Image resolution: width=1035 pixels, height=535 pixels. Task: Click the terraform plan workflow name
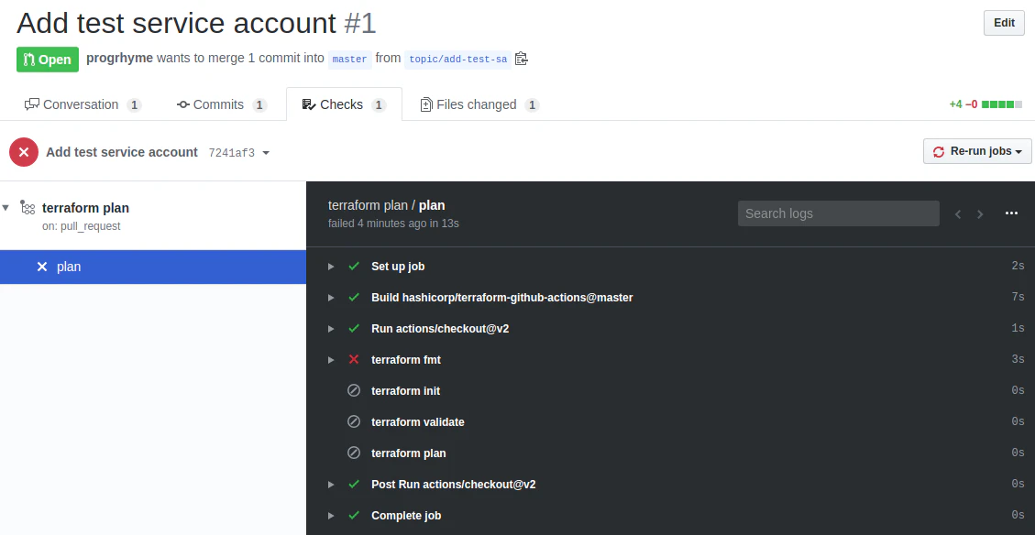[x=86, y=208]
